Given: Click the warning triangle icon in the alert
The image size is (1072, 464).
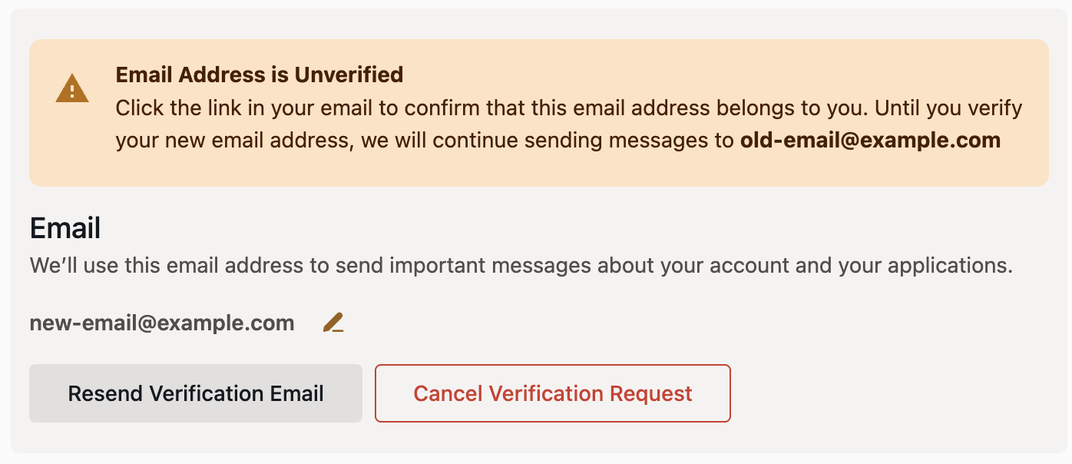Looking at the screenshot, I should (72, 88).
